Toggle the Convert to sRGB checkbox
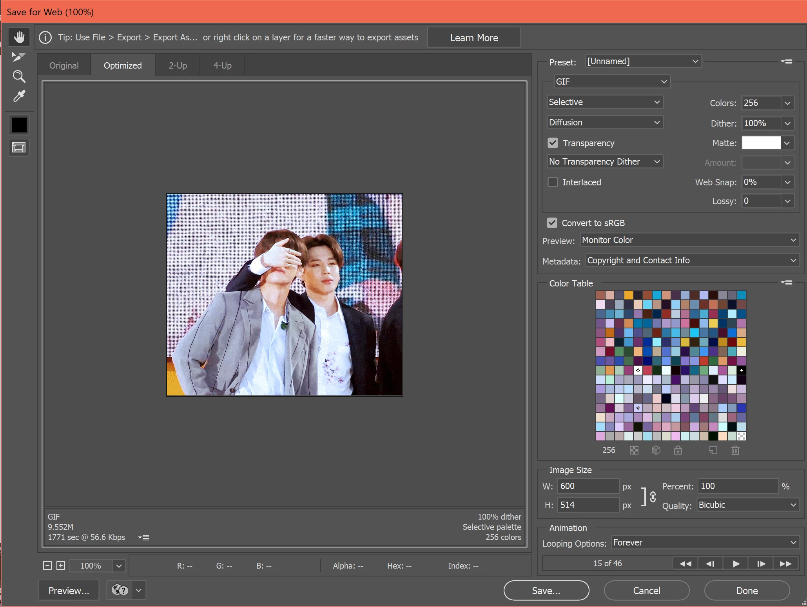The image size is (807, 607). 552,223
